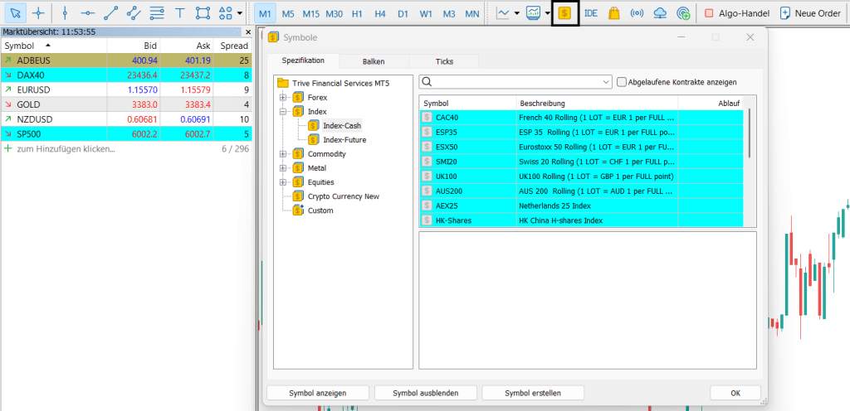Click the symbol list vertical scrollbar
The width and height of the screenshot is (850, 411).
pyautogui.click(x=750, y=133)
